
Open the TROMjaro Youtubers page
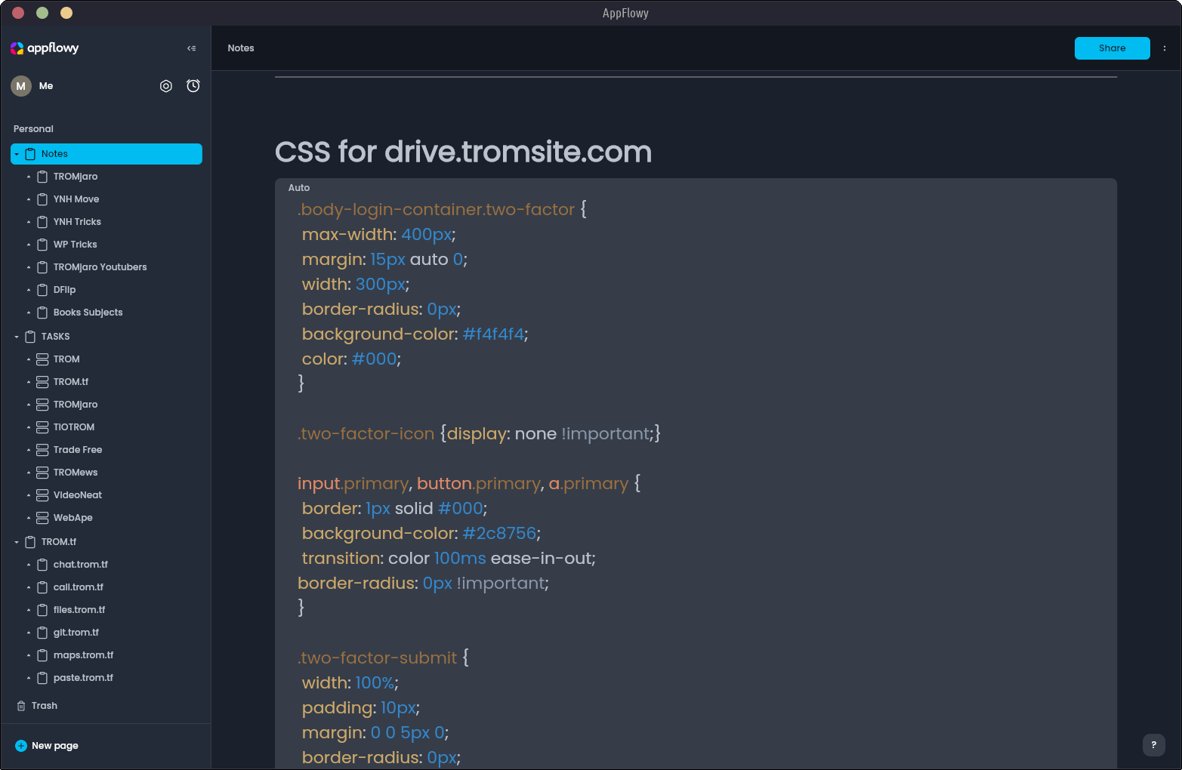[x=100, y=267]
